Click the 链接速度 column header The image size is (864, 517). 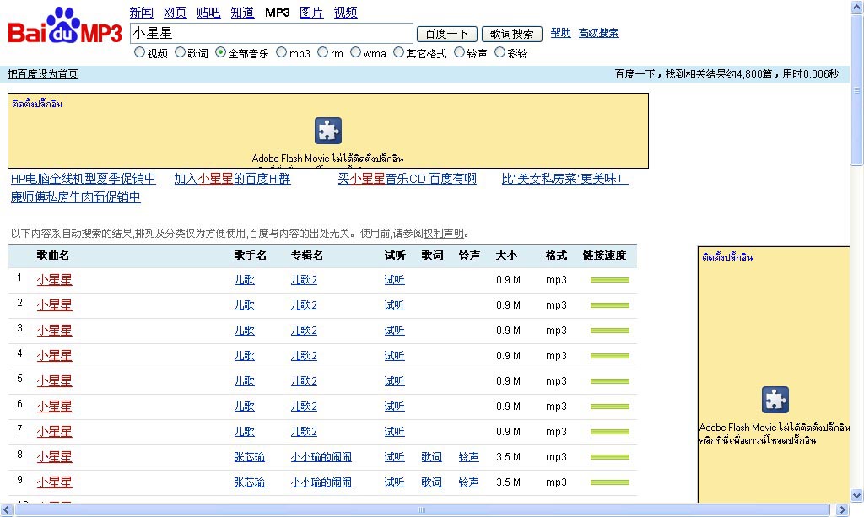604,256
